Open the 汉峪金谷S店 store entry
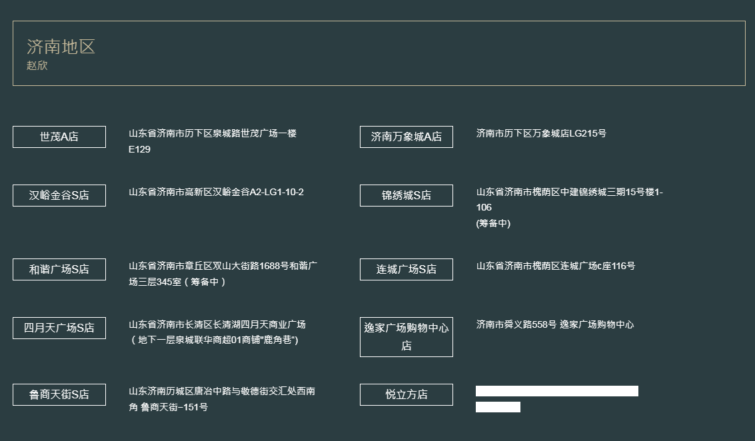755x441 pixels. click(x=59, y=195)
